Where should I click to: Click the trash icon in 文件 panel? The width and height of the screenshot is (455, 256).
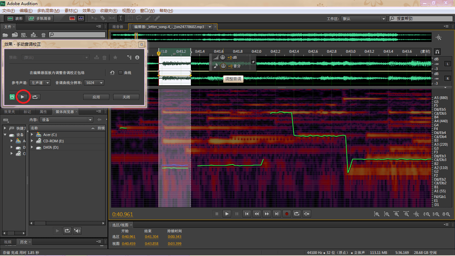point(43,35)
